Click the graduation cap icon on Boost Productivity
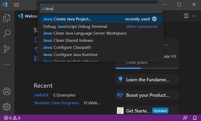 coord(120,95)
